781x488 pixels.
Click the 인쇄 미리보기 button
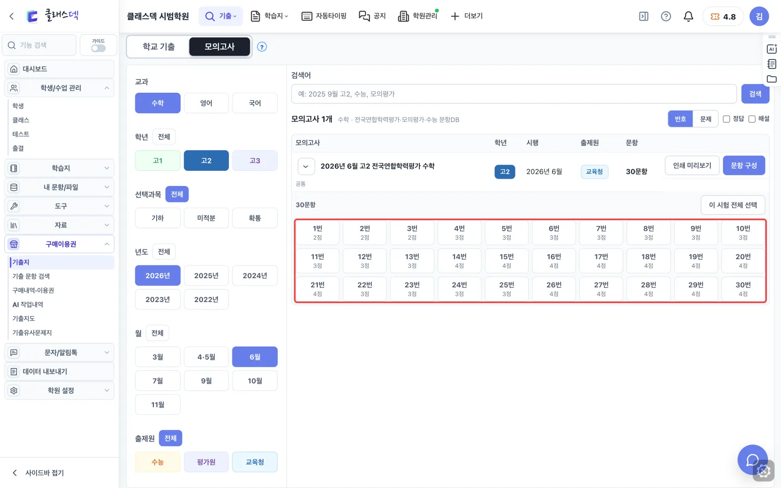pyautogui.click(x=692, y=165)
